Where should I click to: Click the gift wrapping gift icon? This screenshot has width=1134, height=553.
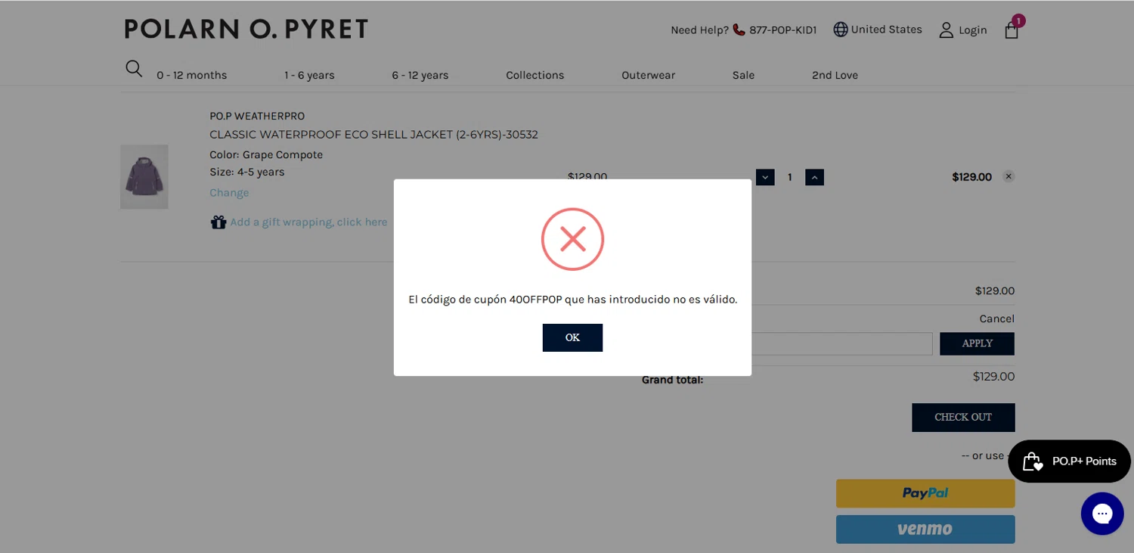pyautogui.click(x=218, y=222)
